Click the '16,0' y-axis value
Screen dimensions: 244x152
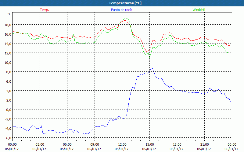(x=8, y=34)
